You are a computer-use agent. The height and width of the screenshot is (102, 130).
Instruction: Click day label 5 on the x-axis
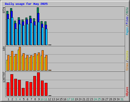24,99
